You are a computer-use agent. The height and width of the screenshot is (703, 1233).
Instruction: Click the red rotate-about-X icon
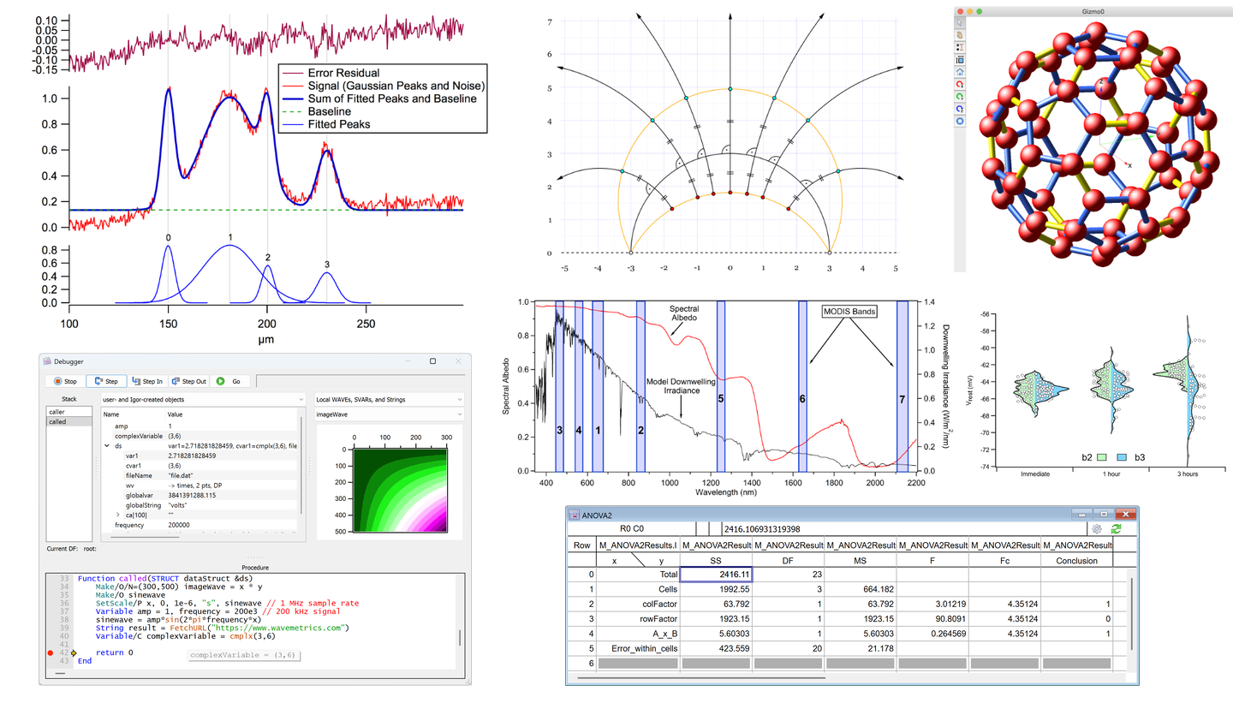(x=960, y=85)
